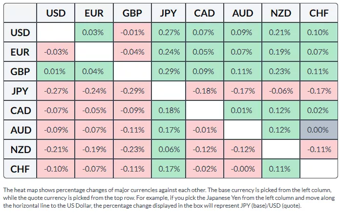This screenshot has width=340, height=213.
Task: Select the EUR row label on left
Action: coord(20,52)
